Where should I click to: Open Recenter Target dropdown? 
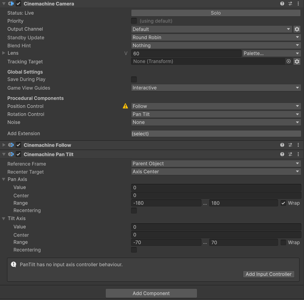click(x=216, y=171)
